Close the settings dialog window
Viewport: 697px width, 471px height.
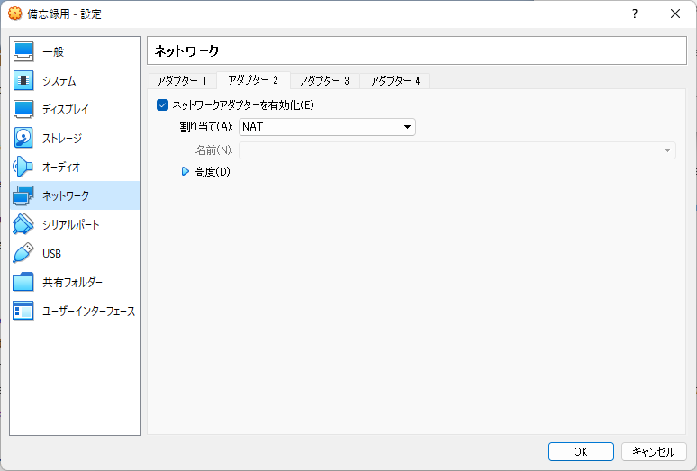[675, 14]
